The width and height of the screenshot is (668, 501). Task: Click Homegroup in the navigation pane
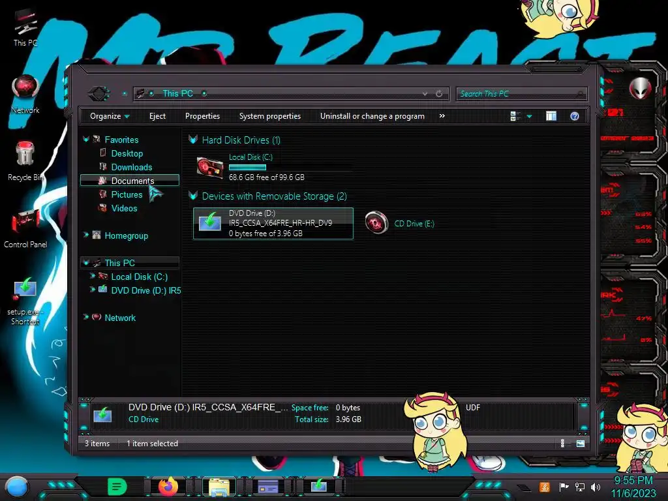[126, 235]
